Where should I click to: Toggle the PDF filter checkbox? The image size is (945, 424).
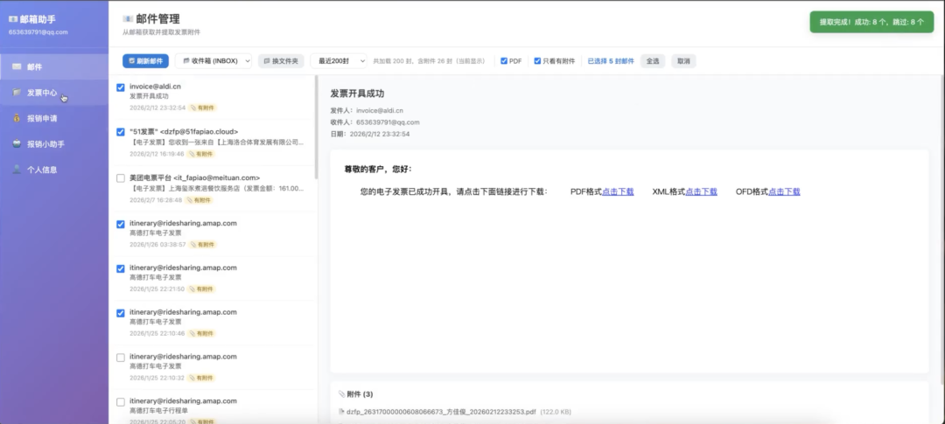(504, 61)
